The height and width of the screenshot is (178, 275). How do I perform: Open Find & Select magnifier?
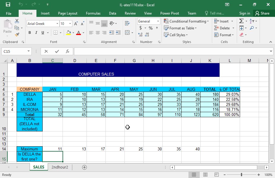coord(252,28)
